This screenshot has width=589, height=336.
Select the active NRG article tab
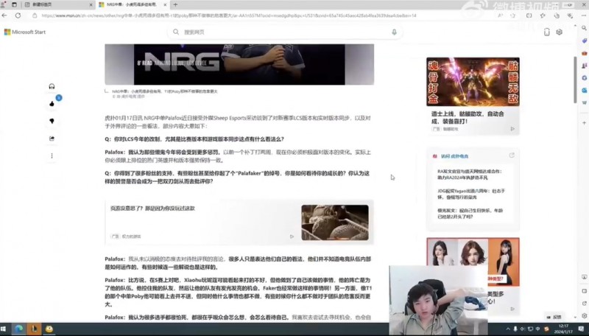pos(133,5)
